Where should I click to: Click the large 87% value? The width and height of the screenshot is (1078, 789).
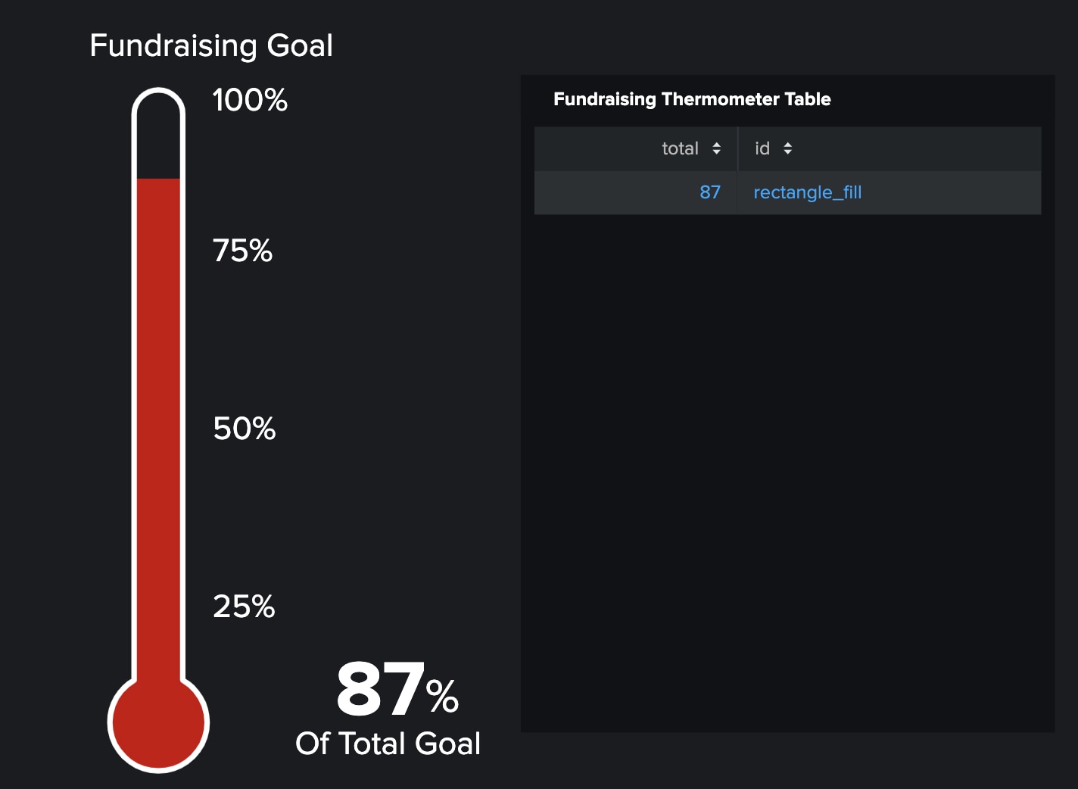[x=397, y=688]
